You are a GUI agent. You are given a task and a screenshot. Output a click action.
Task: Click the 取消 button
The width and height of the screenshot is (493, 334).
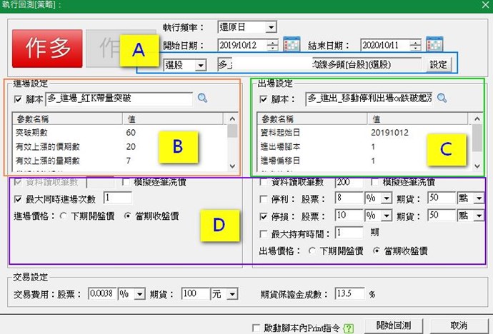click(x=459, y=325)
